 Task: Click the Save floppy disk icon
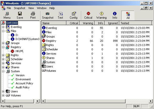(x=20, y=14)
